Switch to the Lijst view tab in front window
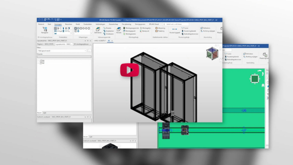 (44, 113)
